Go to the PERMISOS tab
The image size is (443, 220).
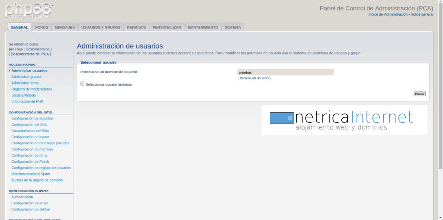tap(136, 27)
